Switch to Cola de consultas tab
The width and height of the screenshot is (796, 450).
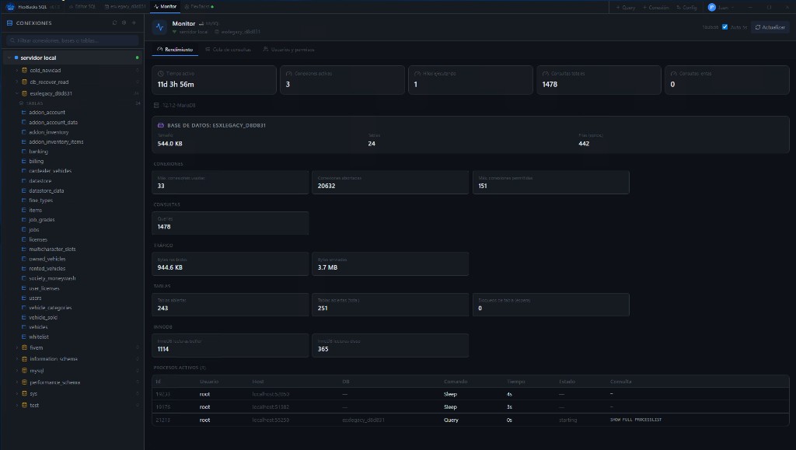point(228,49)
